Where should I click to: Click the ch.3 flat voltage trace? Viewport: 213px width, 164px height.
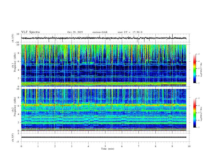(x=104, y=137)
